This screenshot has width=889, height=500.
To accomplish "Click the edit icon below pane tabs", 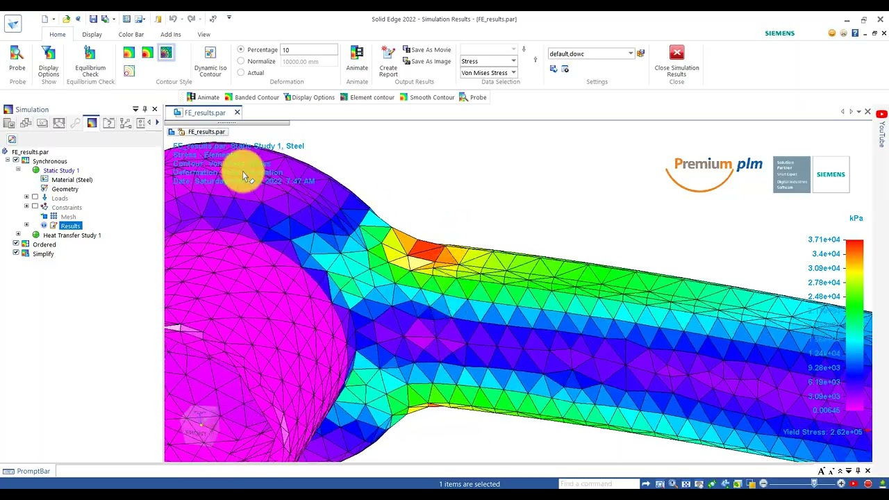I will (x=12, y=139).
